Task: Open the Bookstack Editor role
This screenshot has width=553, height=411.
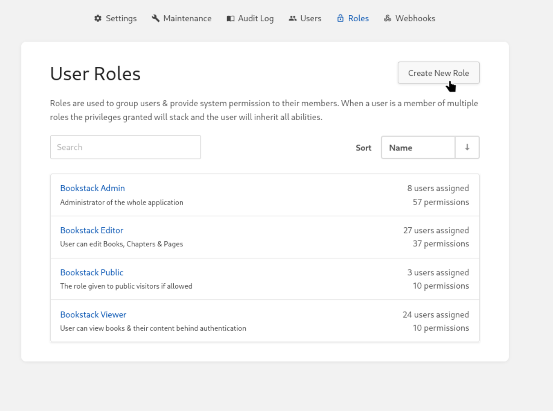Action: pos(92,230)
